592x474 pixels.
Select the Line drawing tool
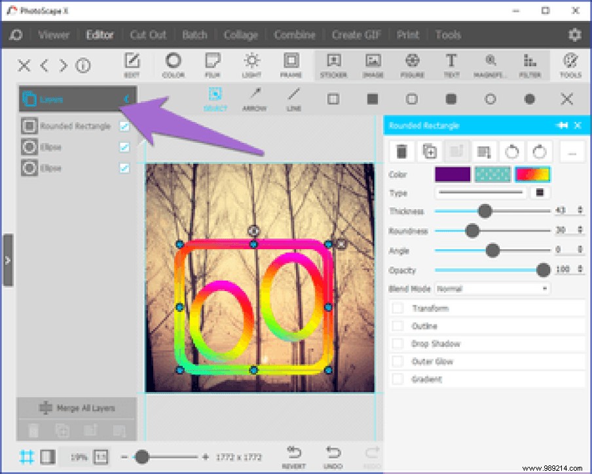point(293,98)
